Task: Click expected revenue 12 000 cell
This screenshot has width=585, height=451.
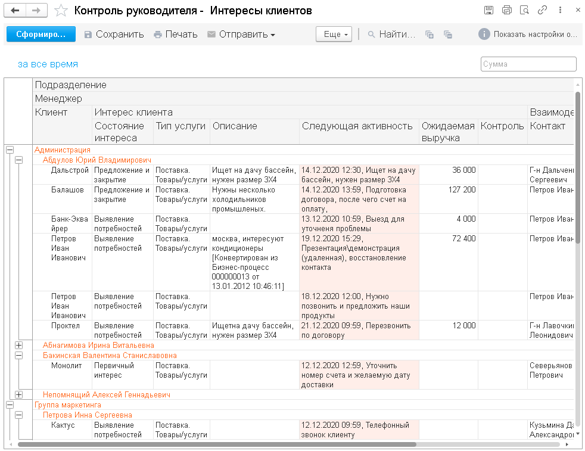Action: point(449,330)
